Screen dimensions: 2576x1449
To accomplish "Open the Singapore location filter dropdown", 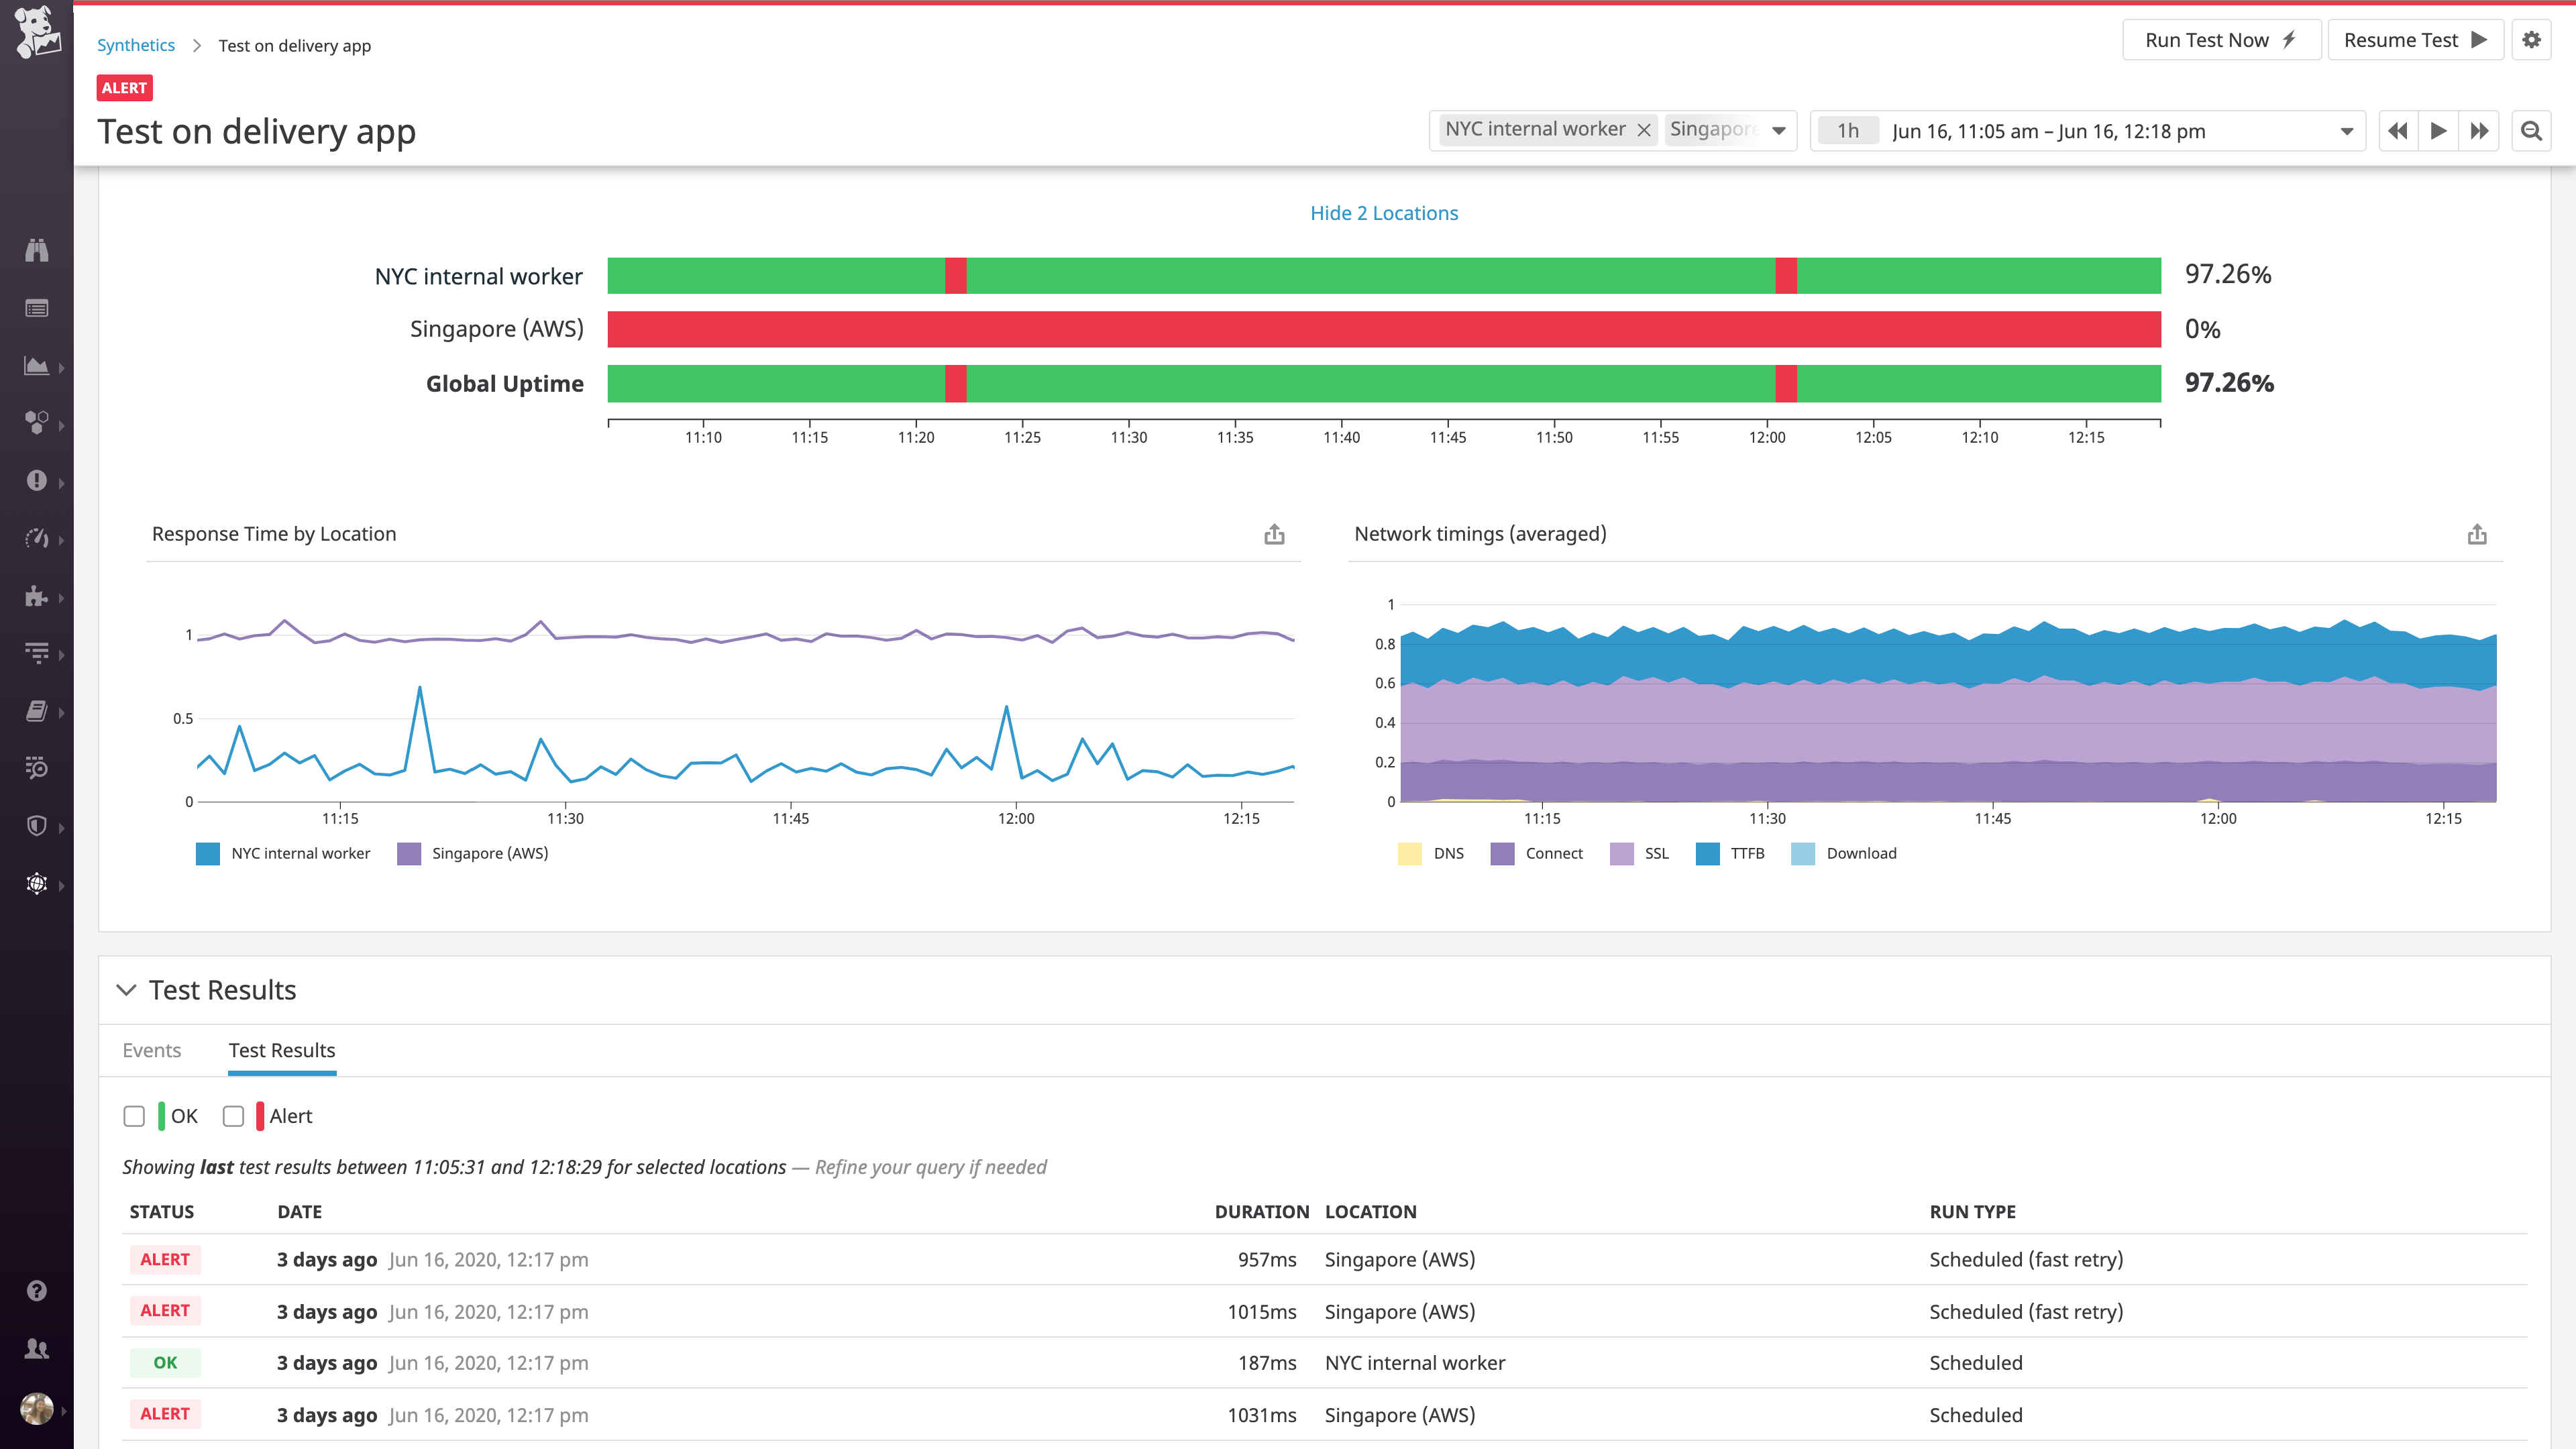I will coord(1779,130).
